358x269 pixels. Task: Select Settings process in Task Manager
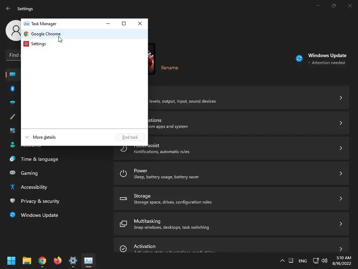[x=84, y=44]
